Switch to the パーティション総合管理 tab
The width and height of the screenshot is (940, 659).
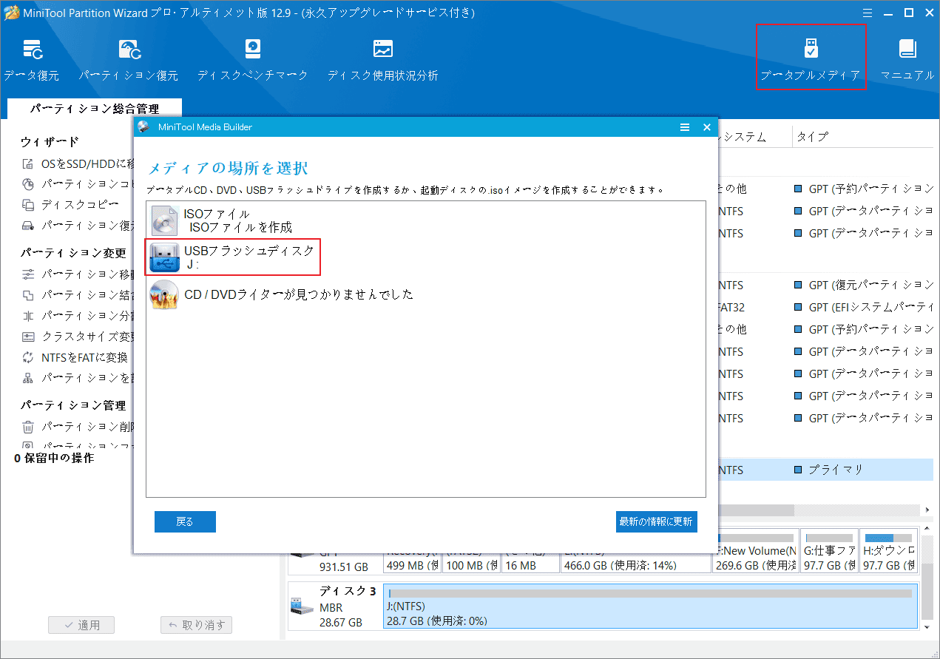[94, 109]
